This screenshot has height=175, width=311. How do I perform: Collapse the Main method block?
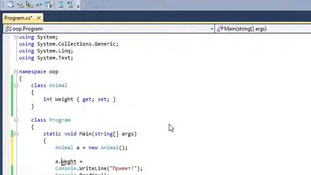16,134
